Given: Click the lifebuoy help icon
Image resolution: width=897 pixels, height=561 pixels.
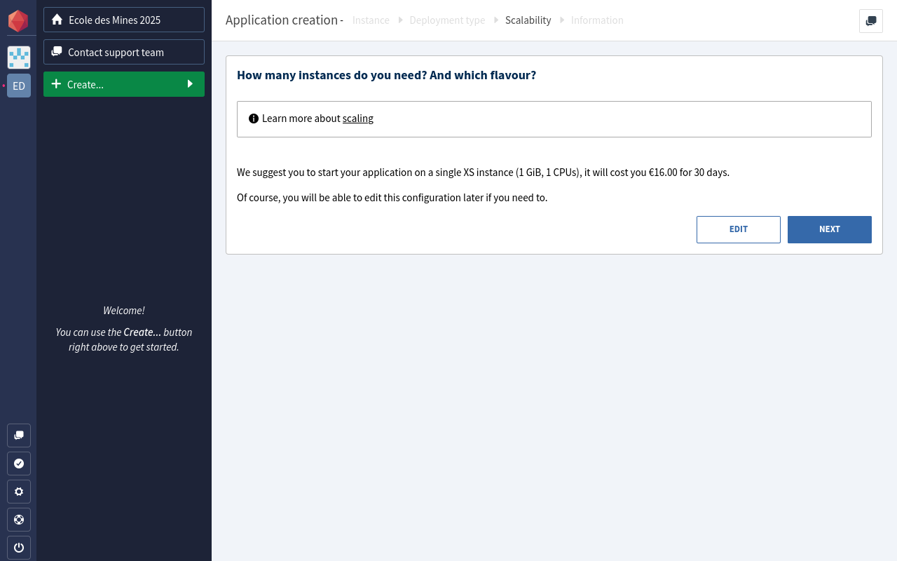Looking at the screenshot, I should click(x=19, y=520).
